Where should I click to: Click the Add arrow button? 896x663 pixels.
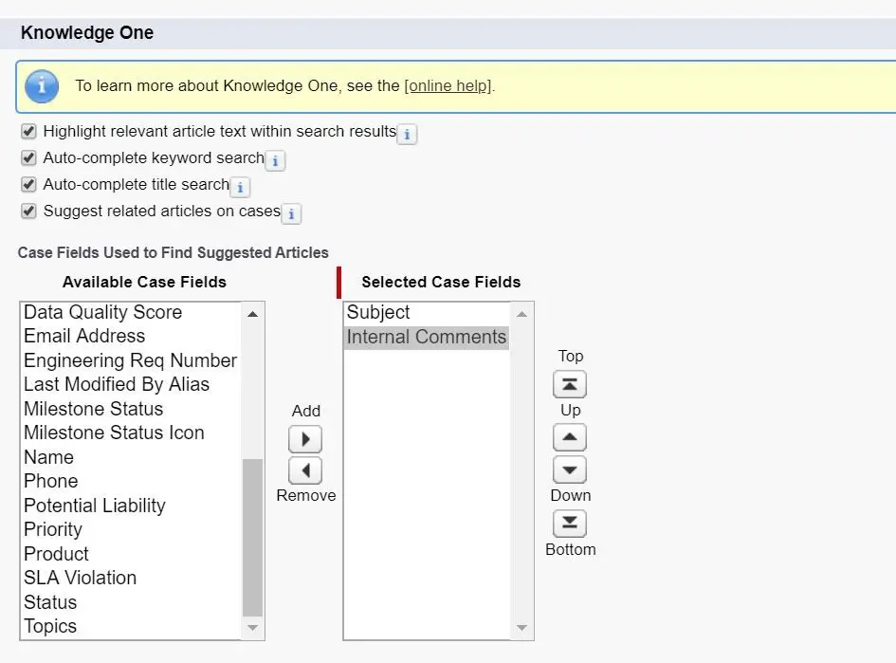[x=305, y=439]
